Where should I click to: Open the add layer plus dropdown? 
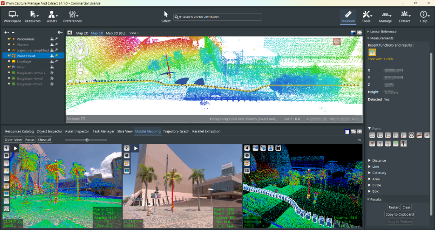6,32
